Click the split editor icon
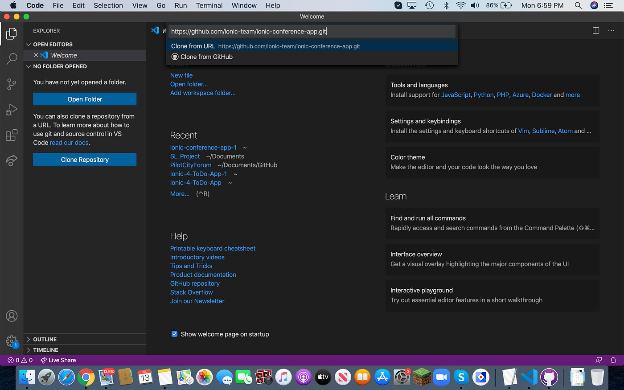Image resolution: width=624 pixels, height=390 pixels. 596,30
